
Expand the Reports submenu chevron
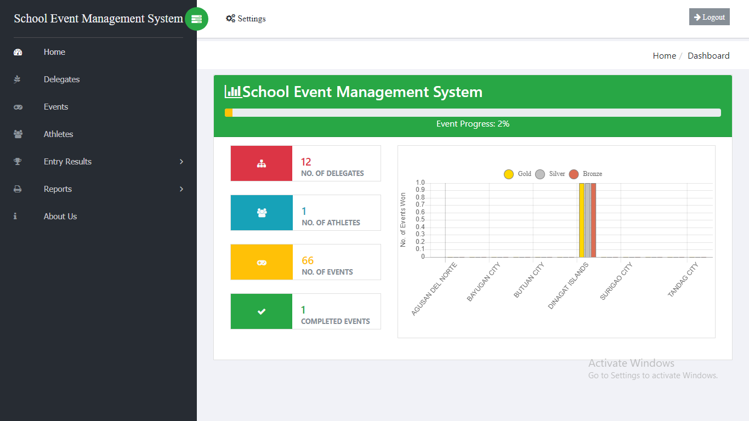(x=181, y=189)
